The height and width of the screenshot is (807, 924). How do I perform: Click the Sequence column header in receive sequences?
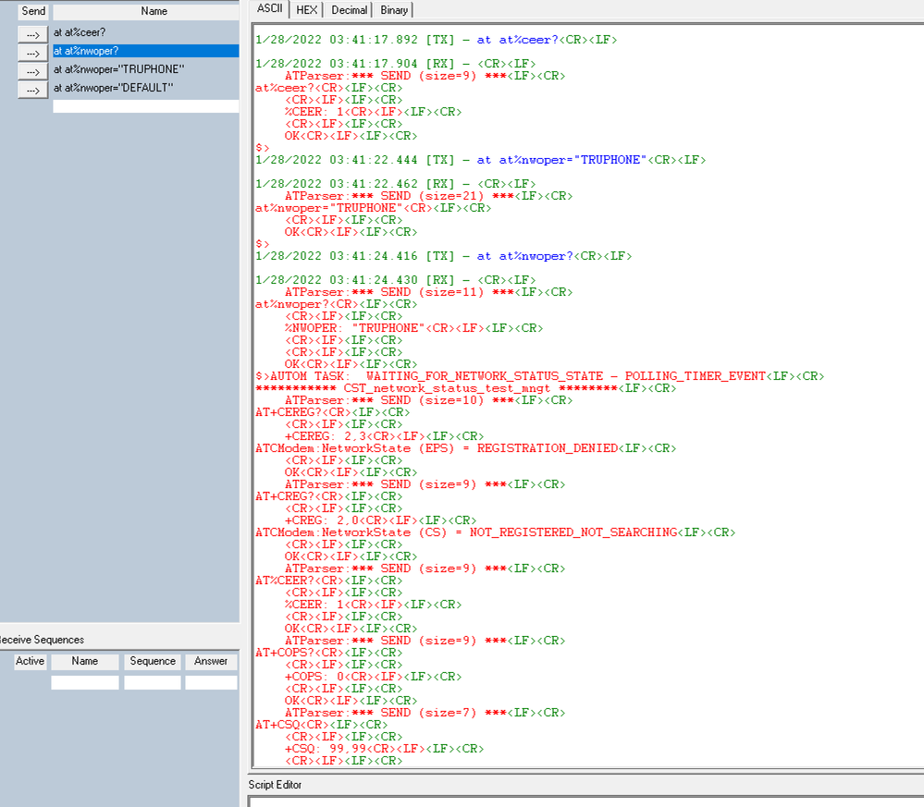pos(153,662)
